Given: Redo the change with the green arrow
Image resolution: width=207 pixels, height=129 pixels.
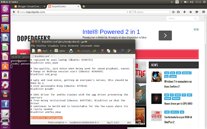Looking at the screenshot, I should pos(94,51).
